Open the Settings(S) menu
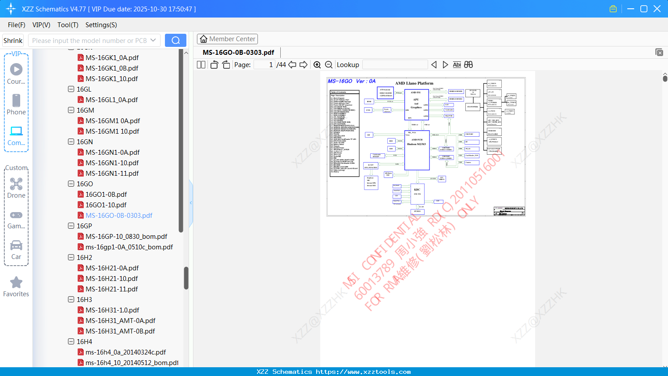This screenshot has height=376, width=668. click(101, 25)
